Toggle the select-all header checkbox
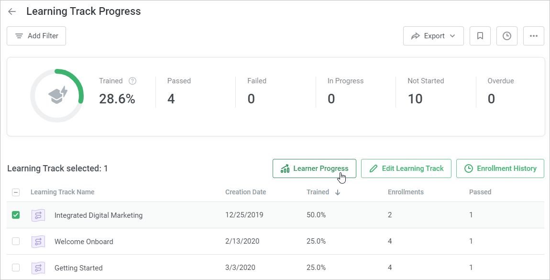This screenshot has width=550, height=280. pyautogui.click(x=16, y=192)
